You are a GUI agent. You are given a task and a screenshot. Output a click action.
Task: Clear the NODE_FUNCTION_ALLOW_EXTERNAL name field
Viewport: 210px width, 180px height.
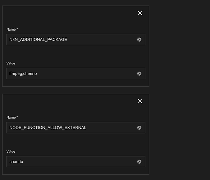point(139,127)
